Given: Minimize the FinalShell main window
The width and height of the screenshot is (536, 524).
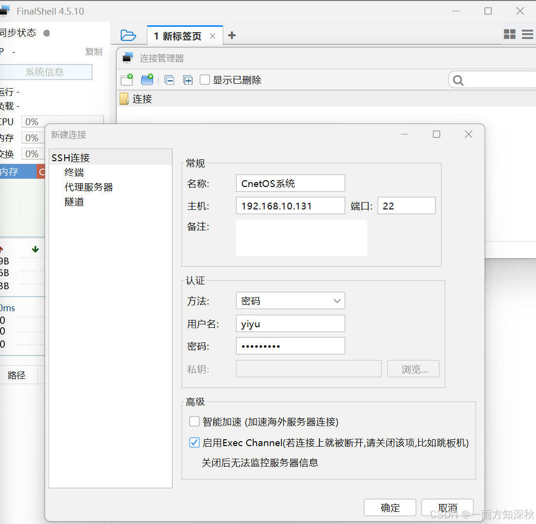Looking at the screenshot, I should pos(456,11).
